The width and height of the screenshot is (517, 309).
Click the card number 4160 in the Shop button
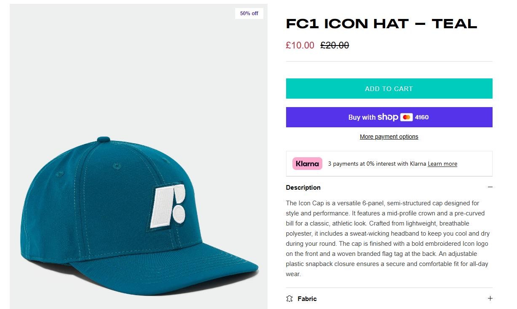(422, 117)
